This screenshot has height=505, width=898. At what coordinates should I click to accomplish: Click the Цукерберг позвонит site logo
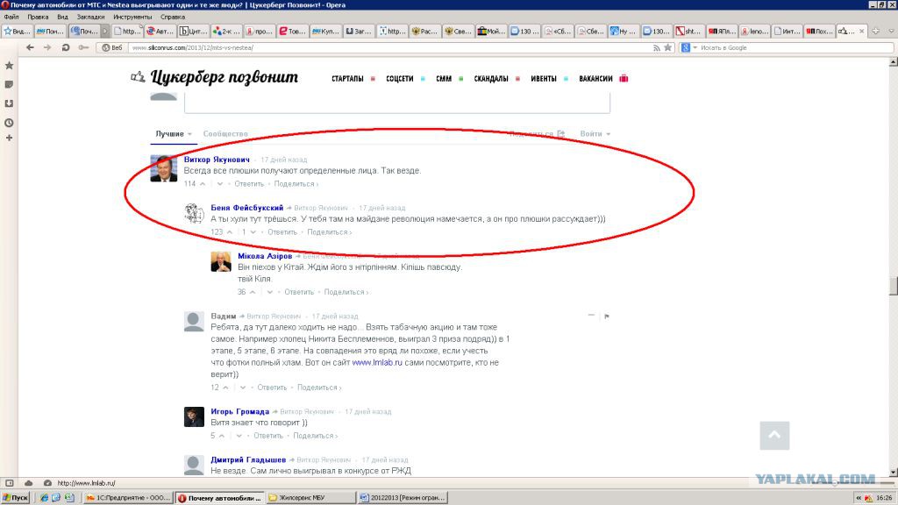tap(215, 77)
